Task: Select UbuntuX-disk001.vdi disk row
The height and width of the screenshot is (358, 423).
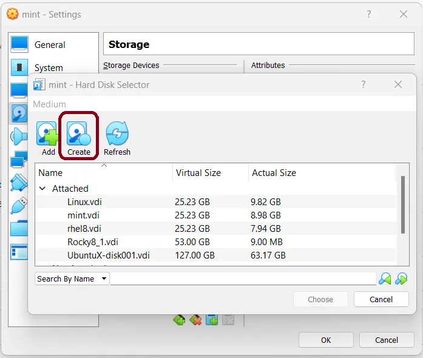Action: coord(216,255)
